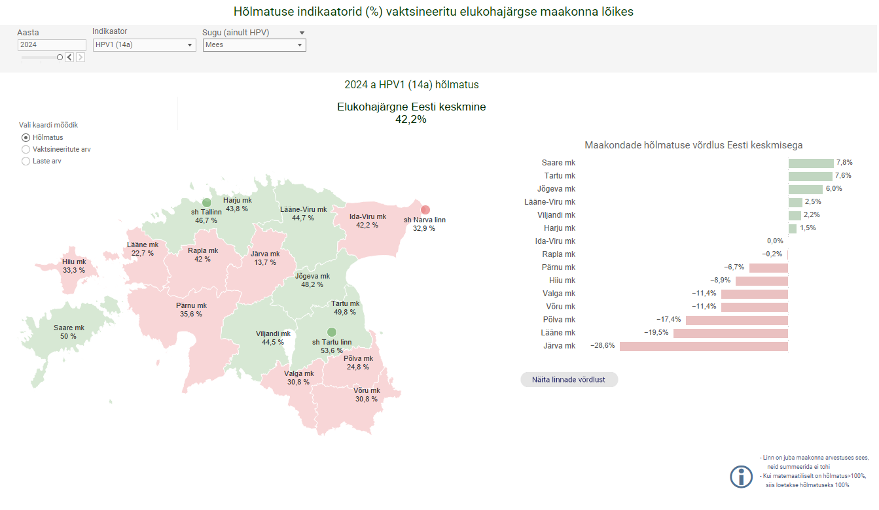Click the Lääne-Viru mk bar showing 2,5%
Image resolution: width=879 pixels, height=510 pixels.
[x=796, y=202]
